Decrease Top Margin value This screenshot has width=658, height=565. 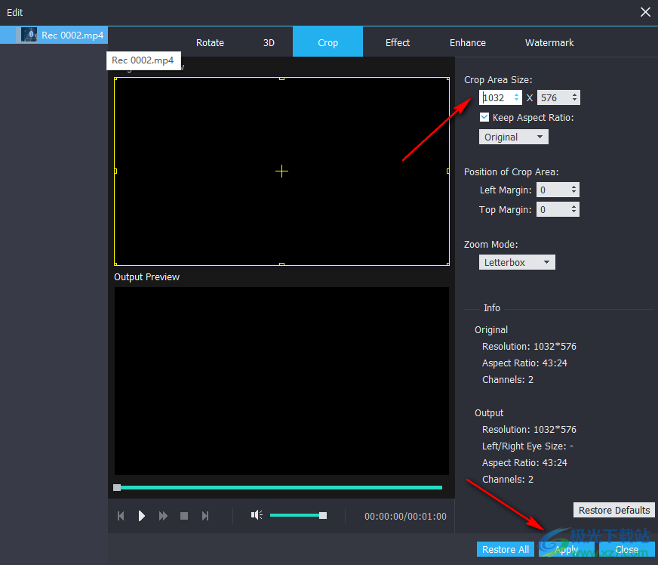click(x=573, y=212)
